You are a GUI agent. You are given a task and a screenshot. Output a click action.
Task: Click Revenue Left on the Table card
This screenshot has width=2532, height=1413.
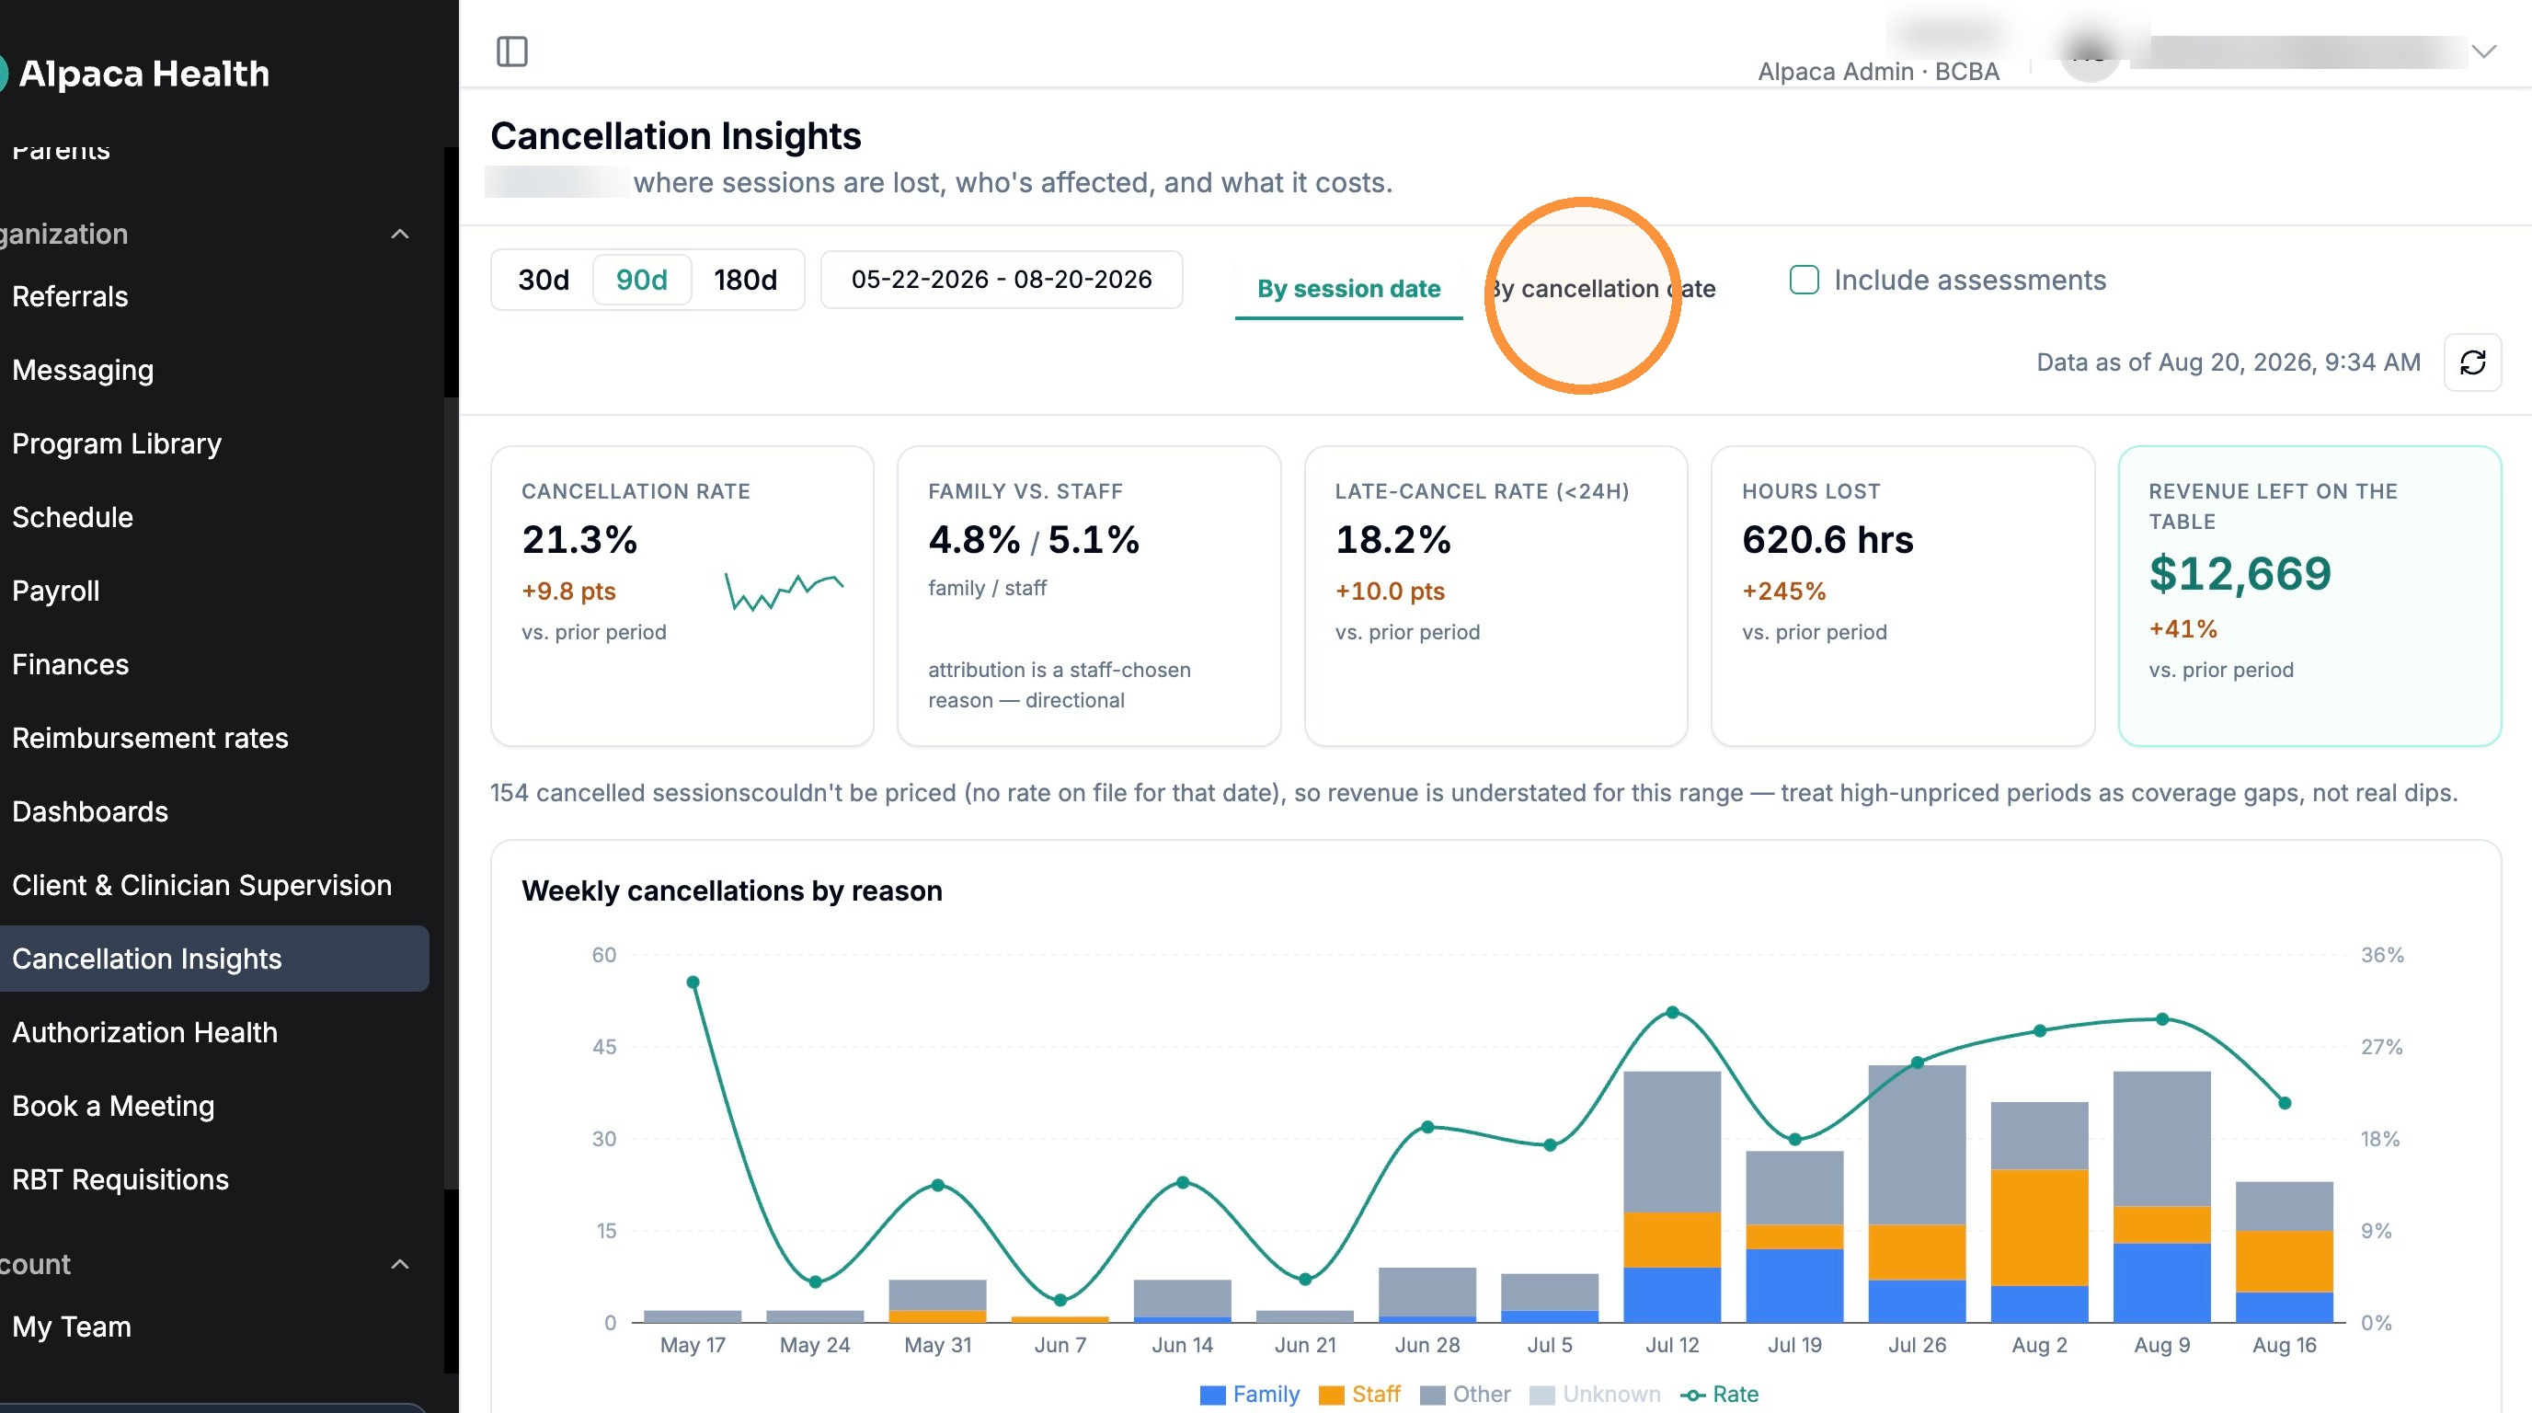point(2309,596)
